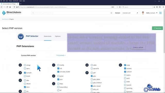Follow the Dashboard breadcrumb link

tap(5, 19)
